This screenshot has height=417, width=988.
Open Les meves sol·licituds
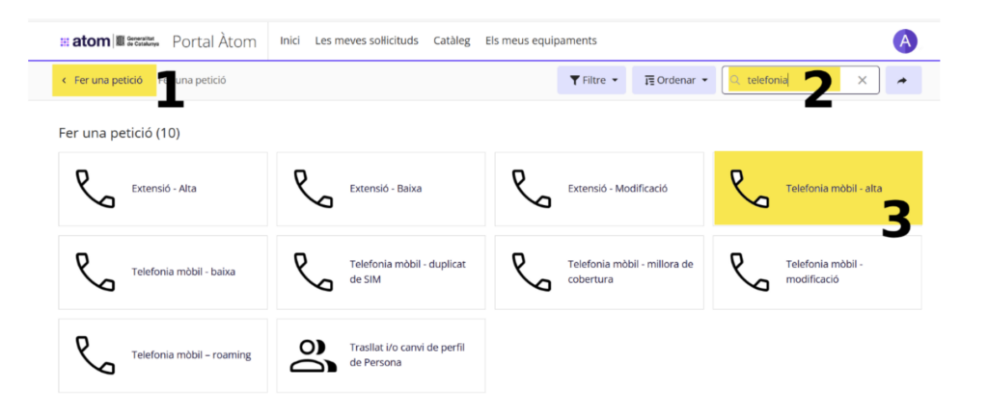[367, 41]
